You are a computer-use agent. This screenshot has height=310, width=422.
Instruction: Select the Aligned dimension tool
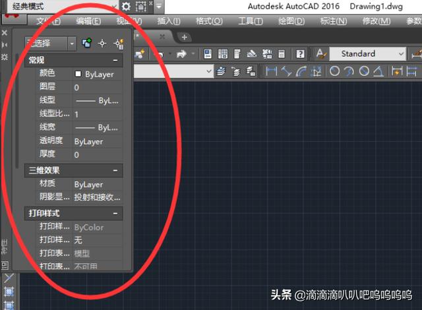(286, 71)
